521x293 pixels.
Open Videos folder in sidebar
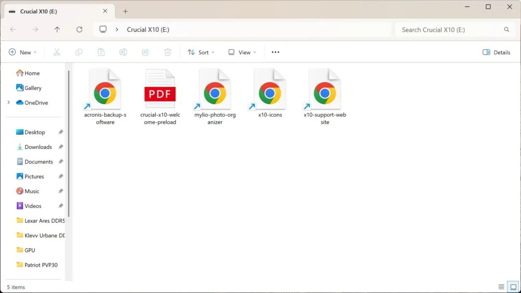click(x=29, y=206)
